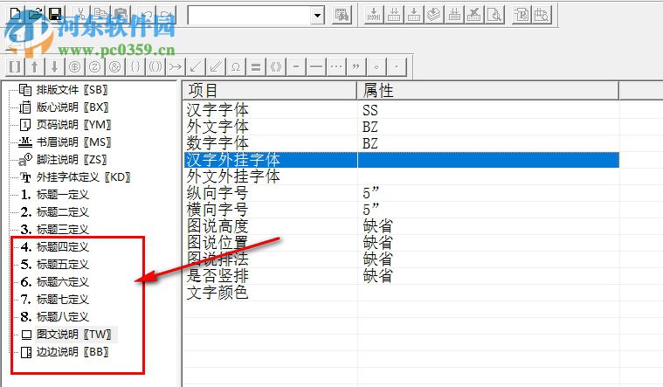
Task: Click the single-line diagonal down-left arrow
Action: coord(196,66)
